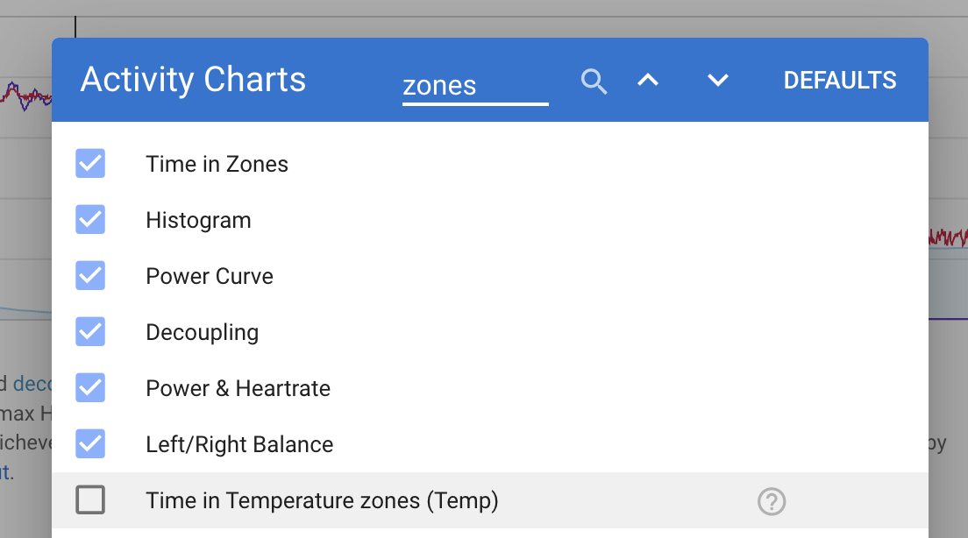This screenshot has width=968, height=538.
Task: Click the Decoupling label text
Action: [x=202, y=332]
